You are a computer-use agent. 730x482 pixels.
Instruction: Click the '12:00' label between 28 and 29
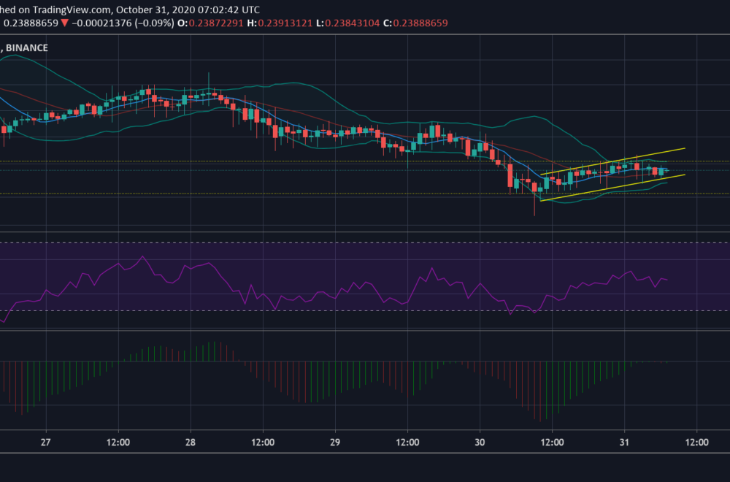click(x=263, y=442)
